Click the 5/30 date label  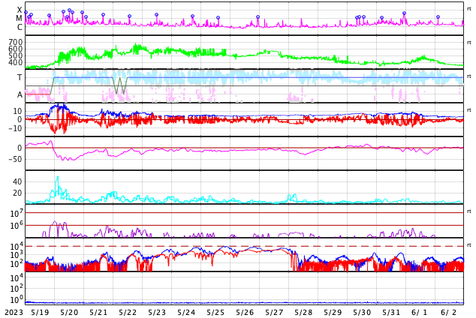[362, 312]
